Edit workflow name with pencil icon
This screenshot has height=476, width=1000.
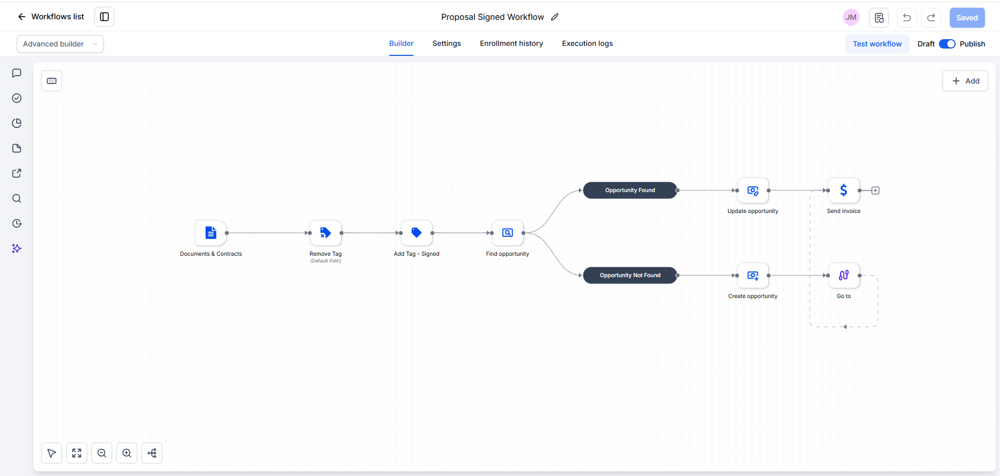[x=555, y=17]
